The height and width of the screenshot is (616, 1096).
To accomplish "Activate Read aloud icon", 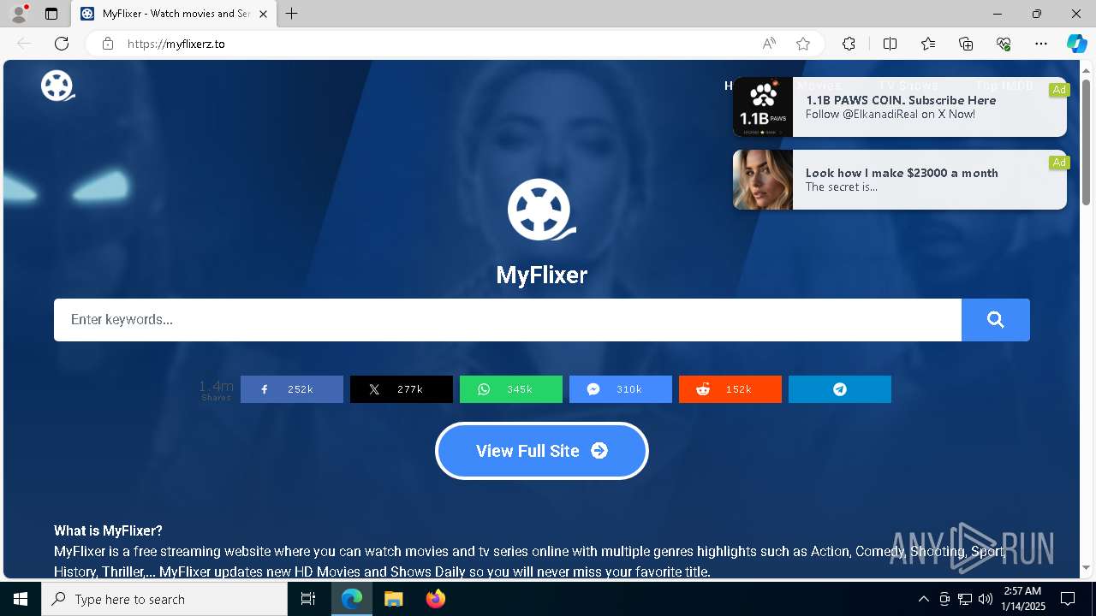I will (769, 44).
